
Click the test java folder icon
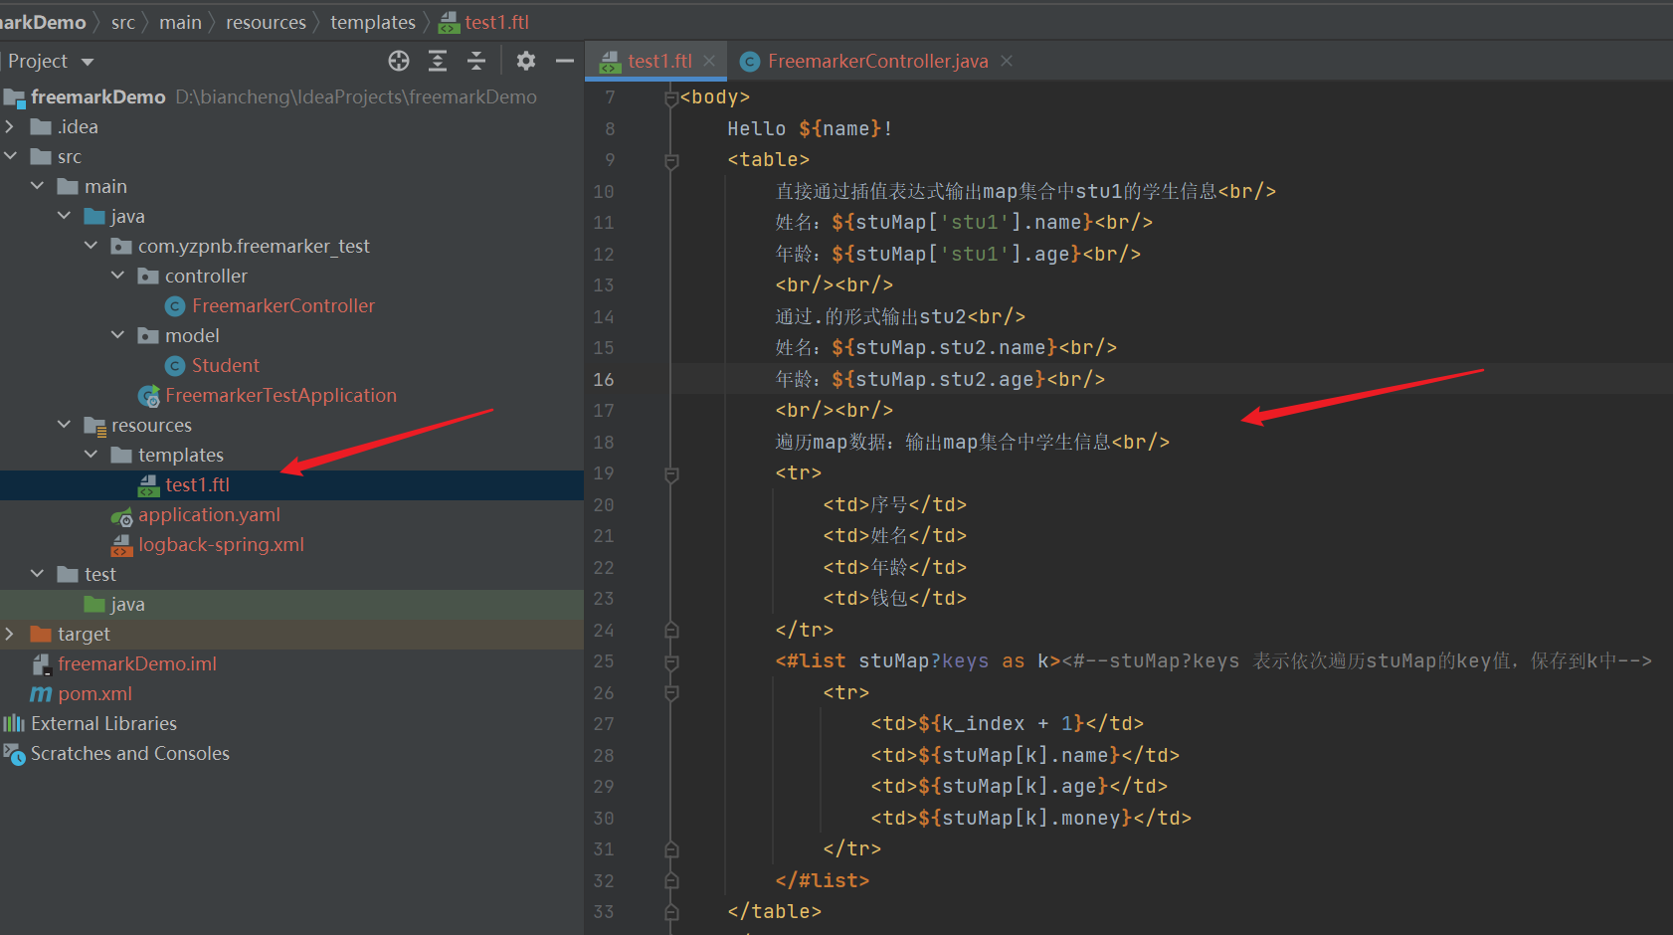pos(94,604)
